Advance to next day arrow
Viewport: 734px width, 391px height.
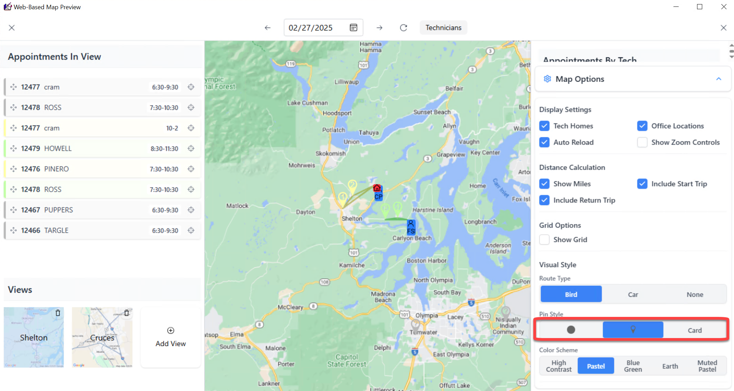pyautogui.click(x=379, y=28)
